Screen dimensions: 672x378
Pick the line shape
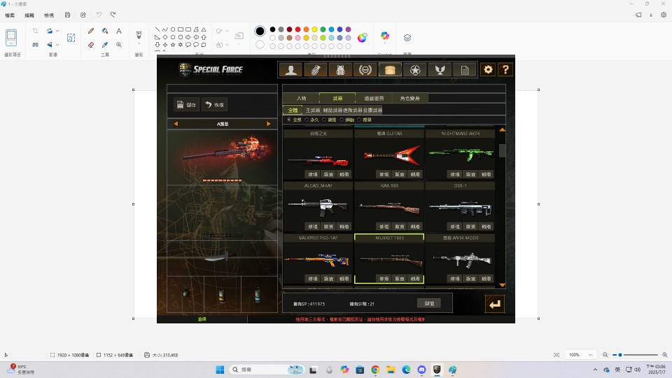pyautogui.click(x=157, y=29)
